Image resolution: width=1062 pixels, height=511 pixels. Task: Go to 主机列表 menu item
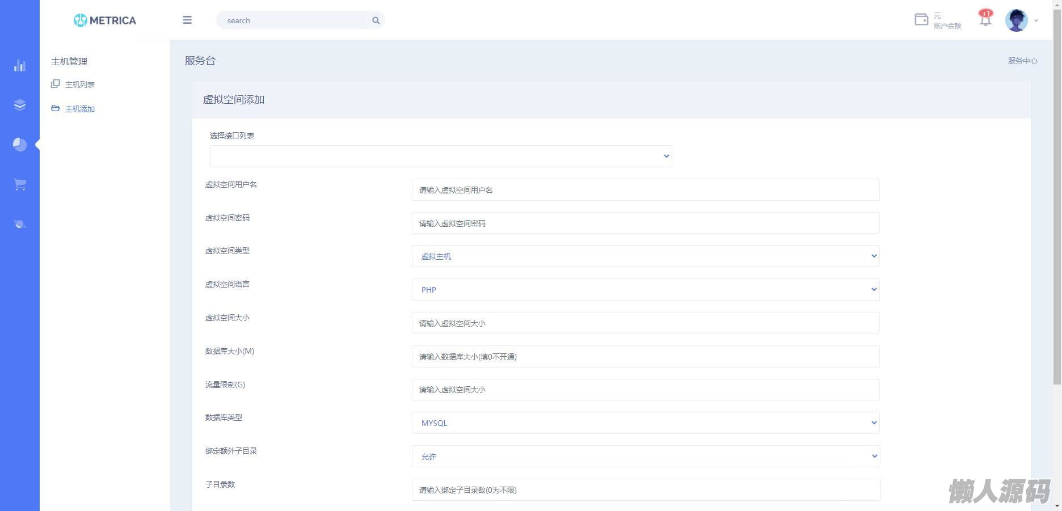[79, 85]
